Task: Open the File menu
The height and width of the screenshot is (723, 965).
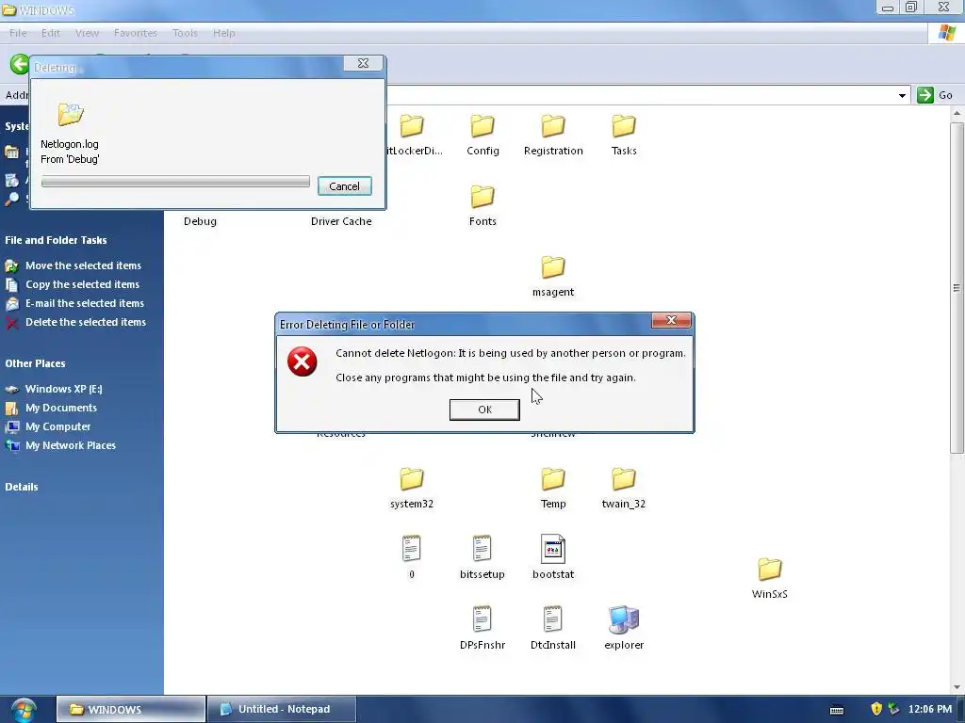Action: point(17,33)
